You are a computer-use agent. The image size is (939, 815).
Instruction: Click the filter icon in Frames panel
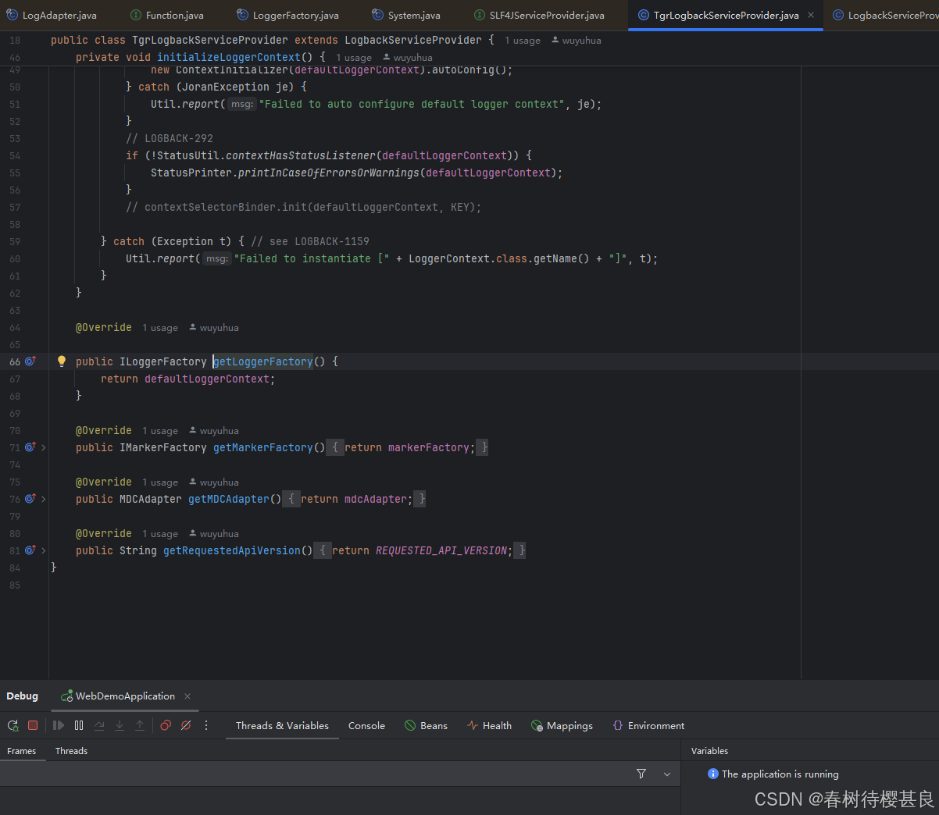tap(641, 774)
